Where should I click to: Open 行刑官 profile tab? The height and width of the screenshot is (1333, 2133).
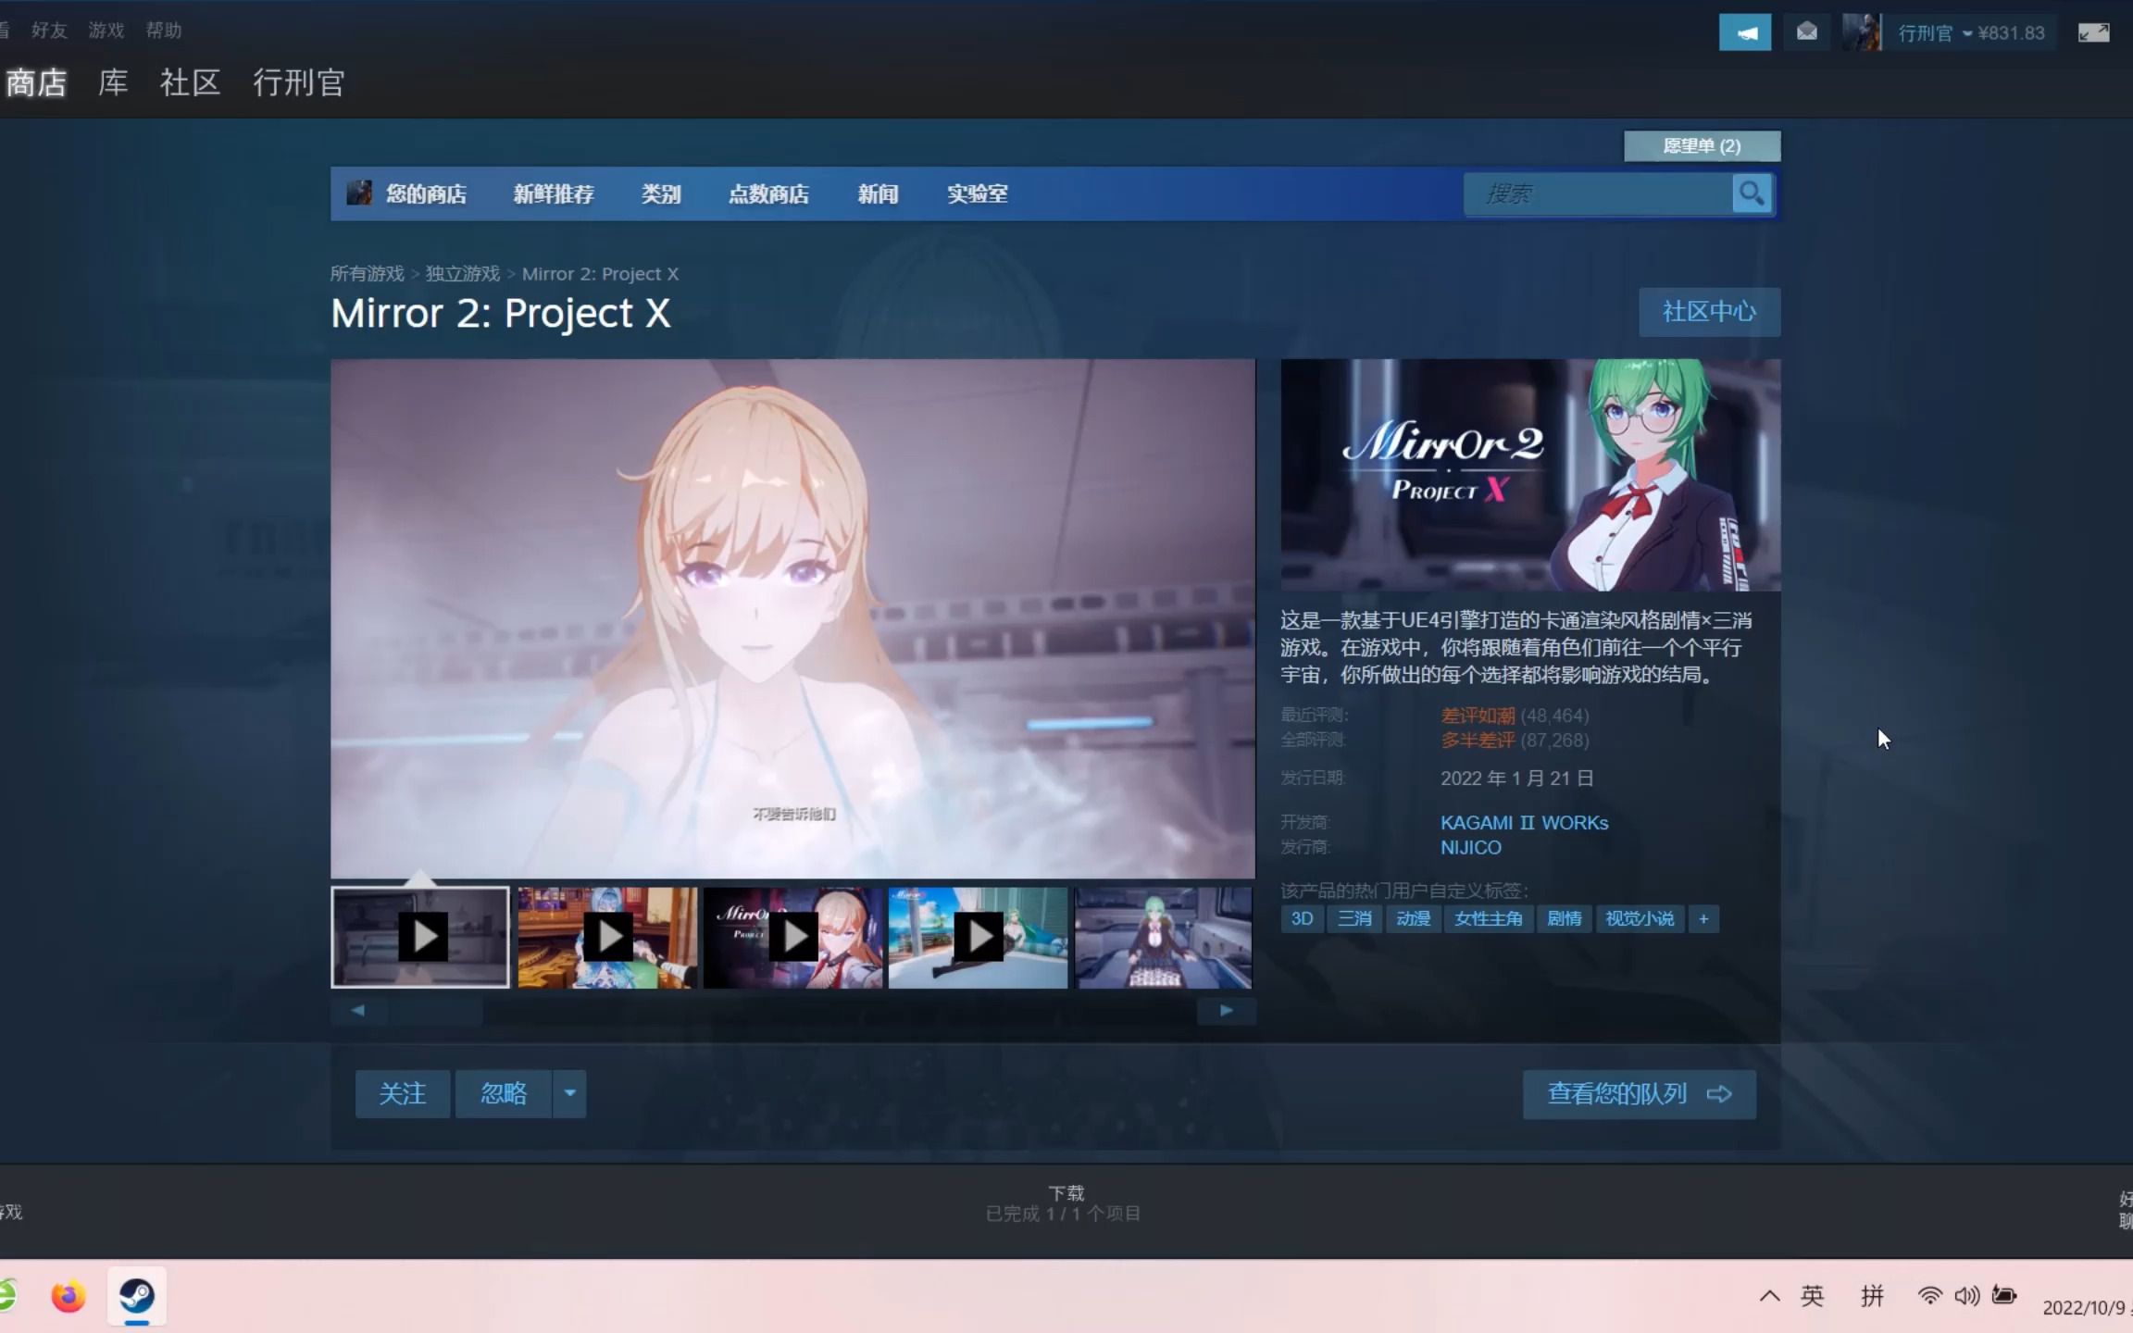pyautogui.click(x=299, y=82)
